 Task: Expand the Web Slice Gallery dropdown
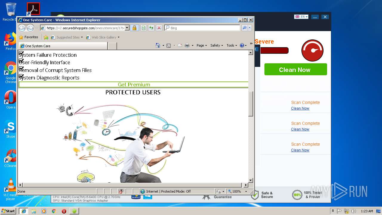tap(118, 37)
